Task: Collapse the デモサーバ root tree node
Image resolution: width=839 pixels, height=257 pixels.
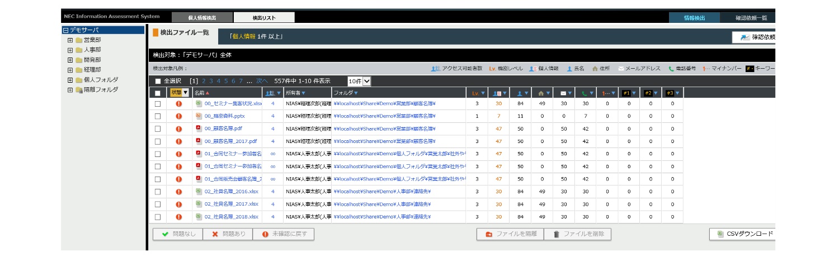Action: click(x=65, y=30)
